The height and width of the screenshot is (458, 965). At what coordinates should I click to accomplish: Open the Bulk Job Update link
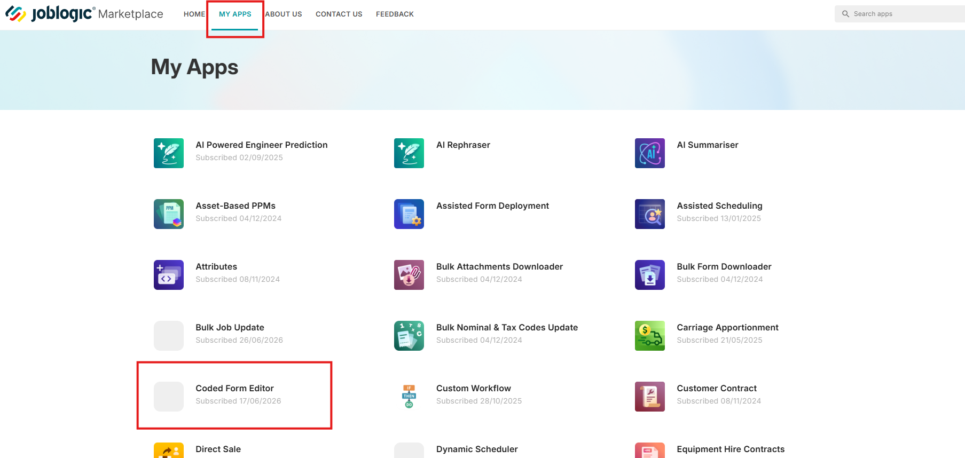point(230,327)
